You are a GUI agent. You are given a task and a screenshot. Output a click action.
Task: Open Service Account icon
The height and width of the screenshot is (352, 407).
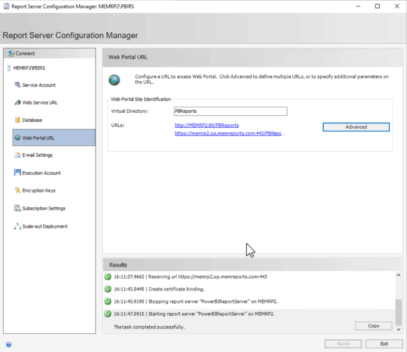17,85
